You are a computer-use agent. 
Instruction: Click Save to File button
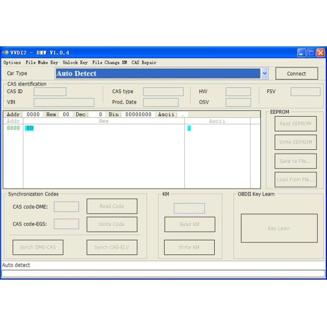point(295,161)
